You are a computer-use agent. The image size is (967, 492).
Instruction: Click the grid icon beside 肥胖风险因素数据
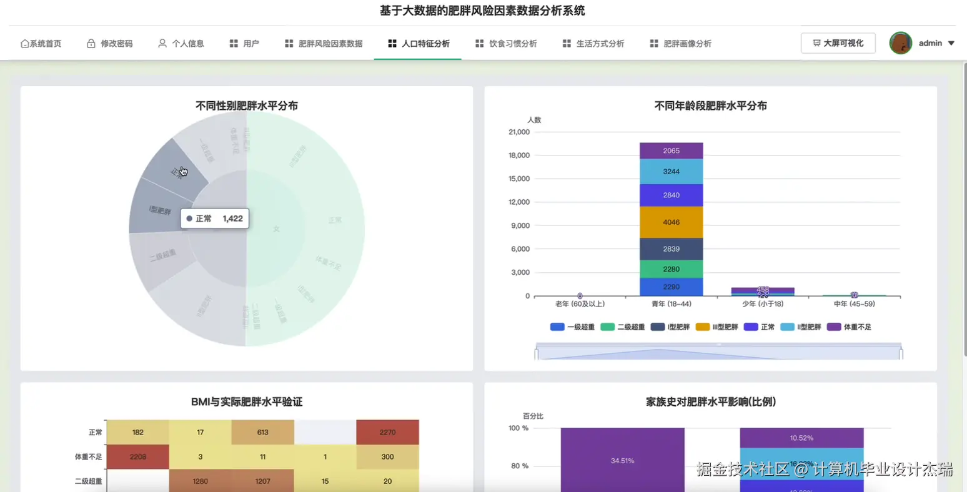click(x=289, y=43)
